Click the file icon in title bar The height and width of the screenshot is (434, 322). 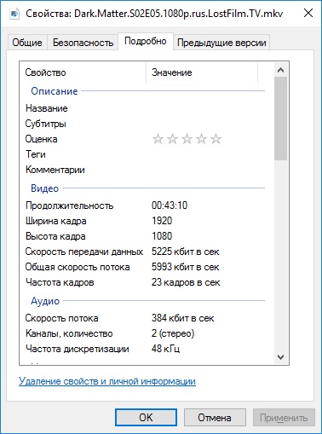14,14
